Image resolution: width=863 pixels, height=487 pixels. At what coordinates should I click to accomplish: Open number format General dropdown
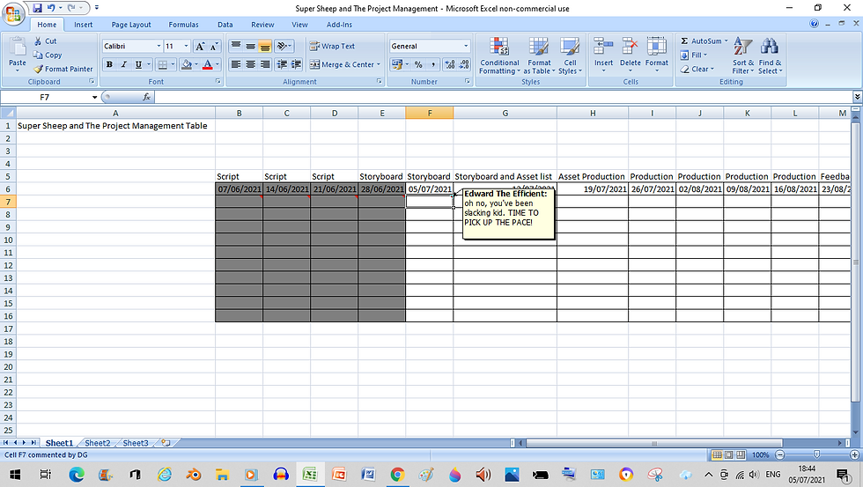pos(466,46)
